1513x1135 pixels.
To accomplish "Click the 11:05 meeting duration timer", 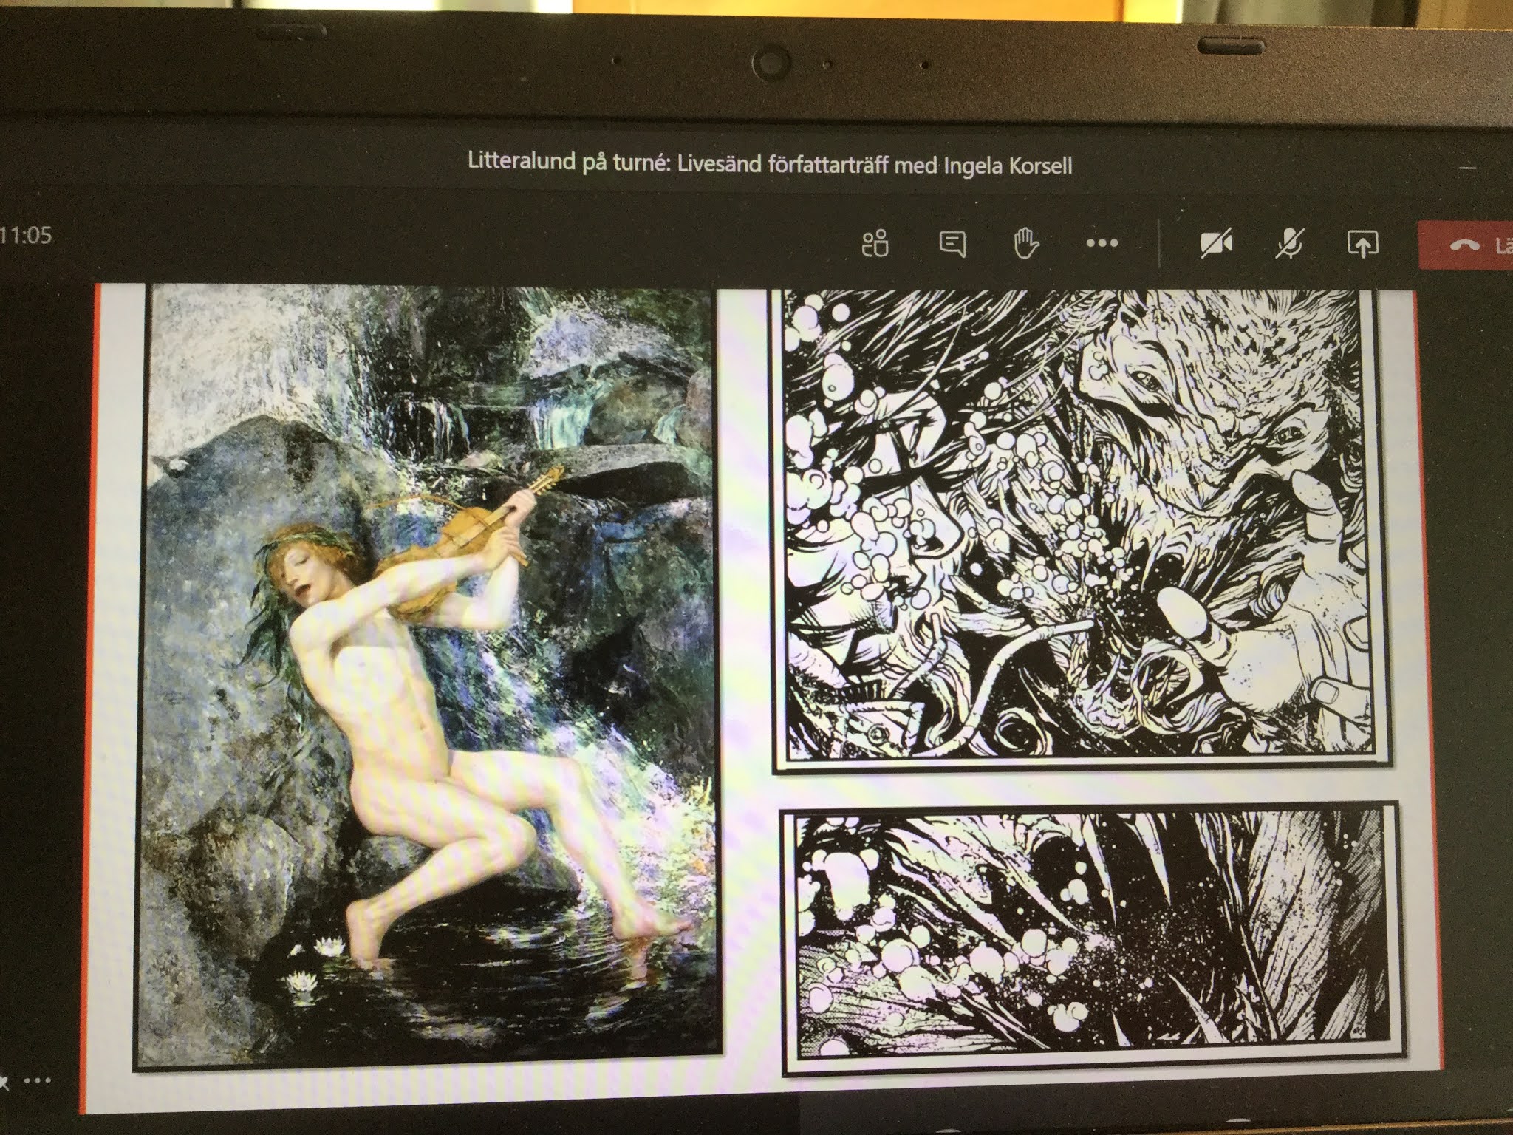I will pyautogui.click(x=27, y=236).
